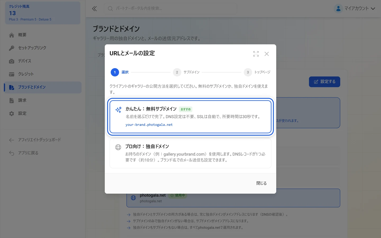Click the search magnifier icon
This screenshot has width=381, height=238.
point(110,9)
